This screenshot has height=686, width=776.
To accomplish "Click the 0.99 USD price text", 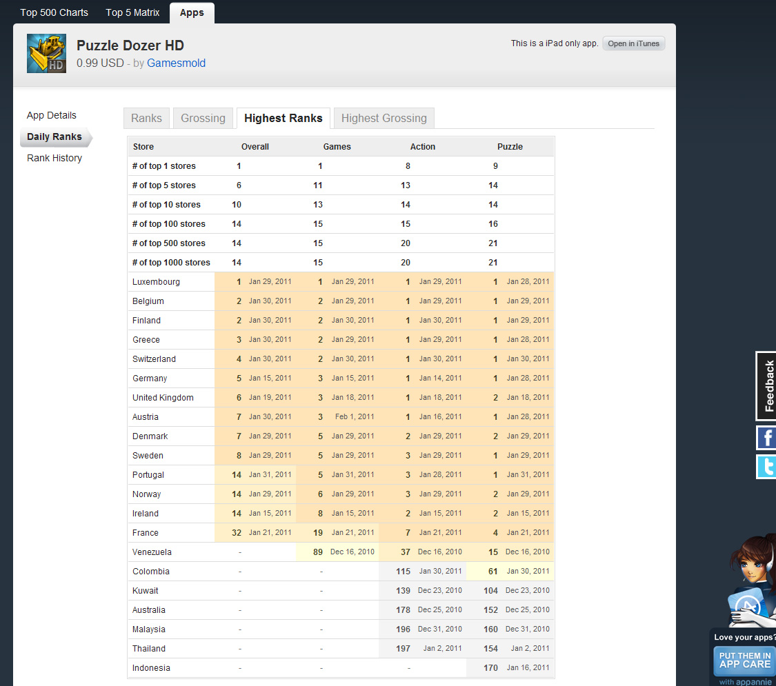I will [x=100, y=63].
